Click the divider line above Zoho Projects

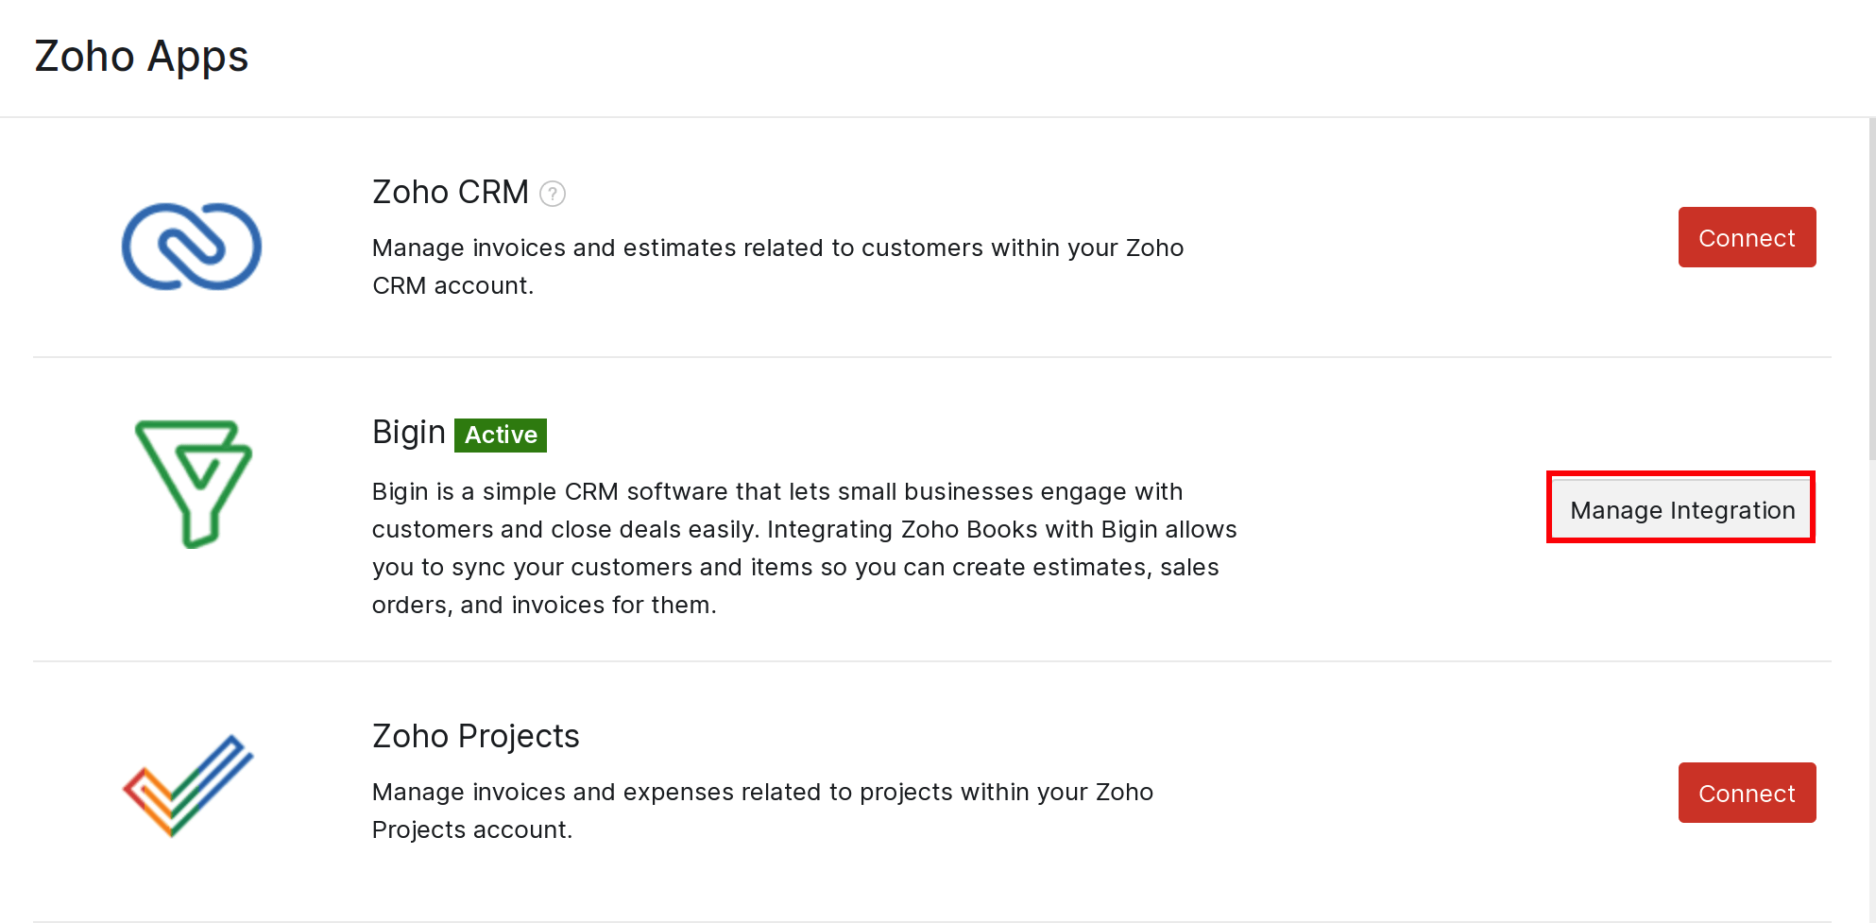931,661
